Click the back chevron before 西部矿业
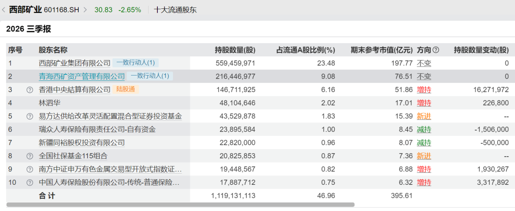Viewport: 515px width, 211px height. point(3,10)
